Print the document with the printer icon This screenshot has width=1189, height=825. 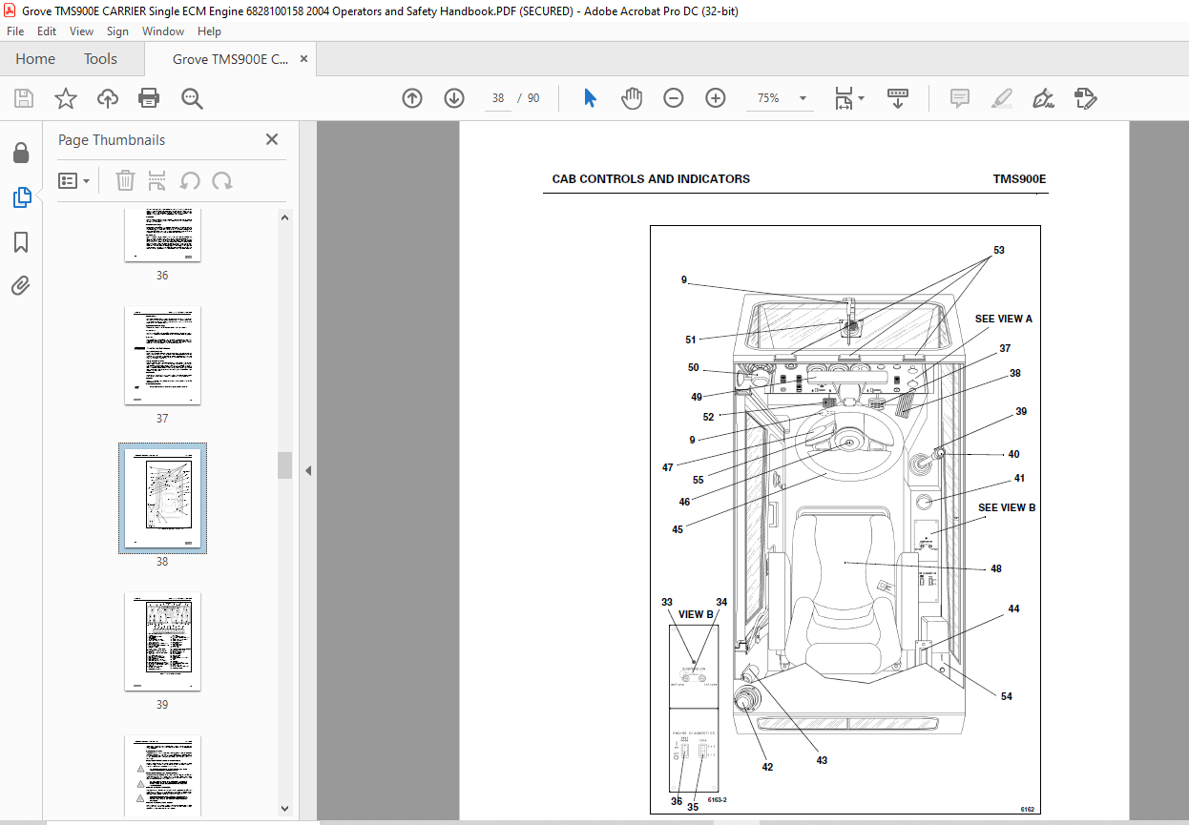point(149,98)
